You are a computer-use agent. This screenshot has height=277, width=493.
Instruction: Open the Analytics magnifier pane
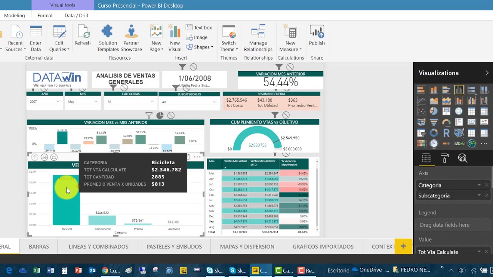(463, 158)
